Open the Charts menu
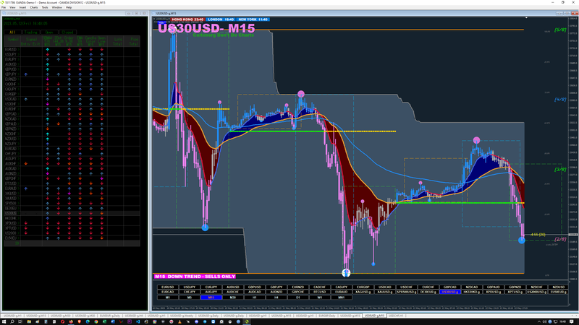The width and height of the screenshot is (579, 325). click(x=33, y=7)
